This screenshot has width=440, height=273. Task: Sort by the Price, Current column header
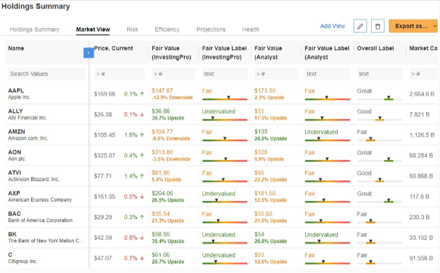(113, 48)
